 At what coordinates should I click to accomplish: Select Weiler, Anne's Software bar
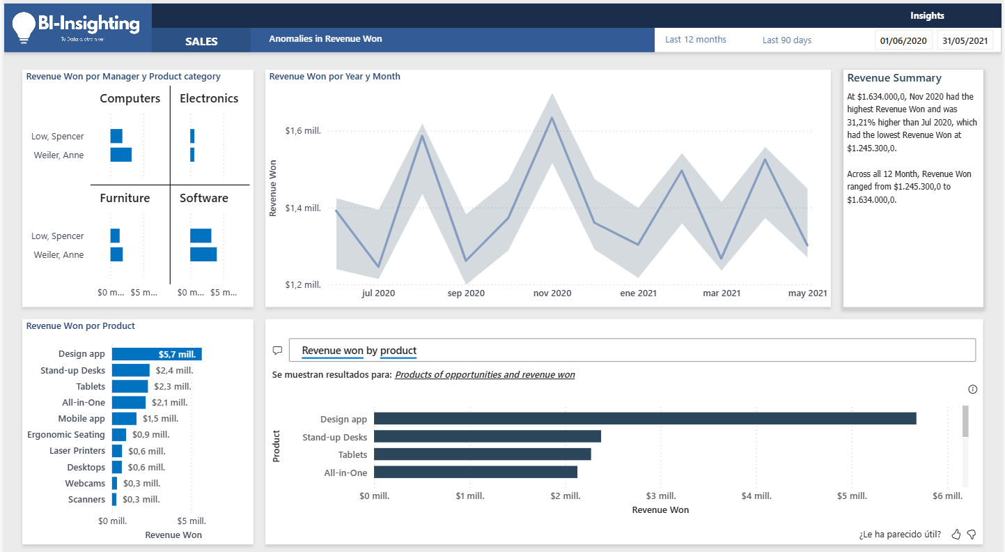point(203,254)
